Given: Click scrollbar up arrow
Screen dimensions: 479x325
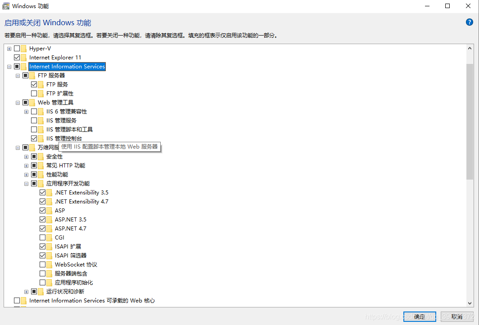Looking at the screenshot, I should point(470,48).
